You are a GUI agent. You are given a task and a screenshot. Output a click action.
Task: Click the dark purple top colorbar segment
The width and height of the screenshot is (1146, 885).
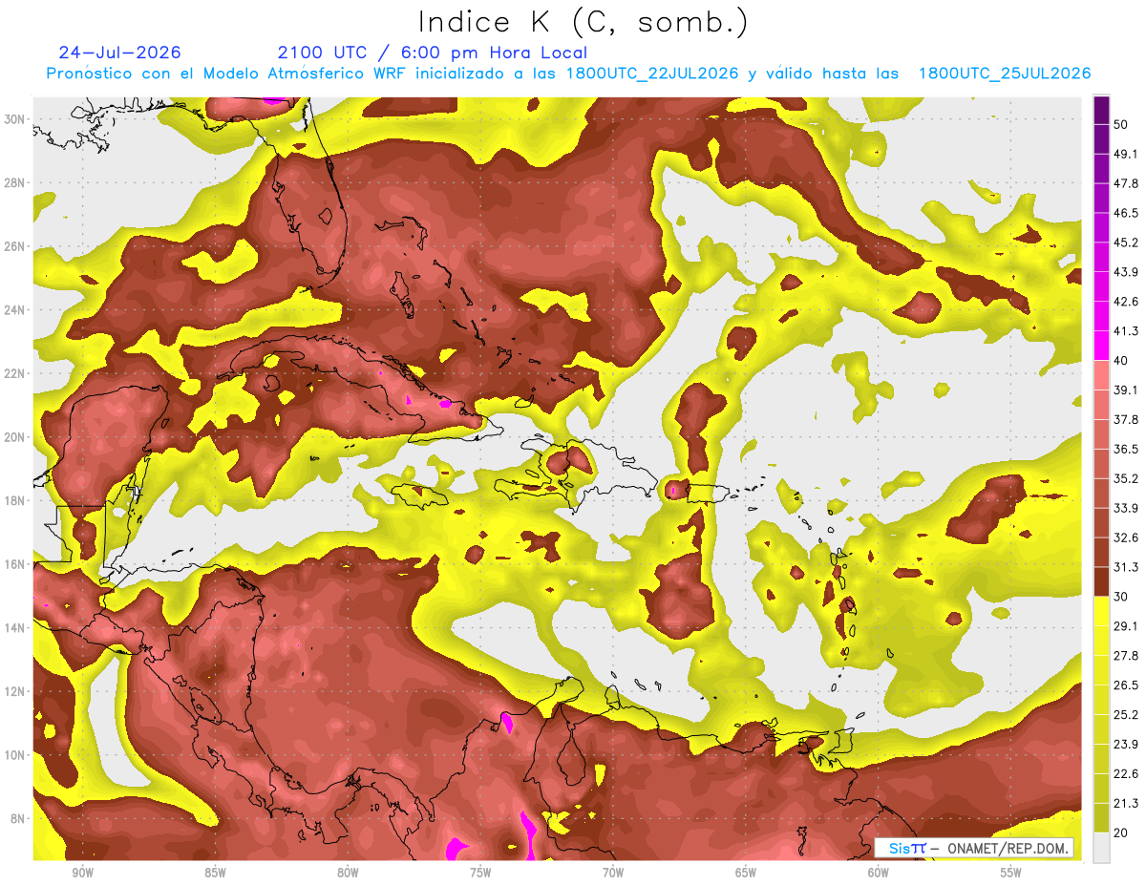click(x=1101, y=110)
